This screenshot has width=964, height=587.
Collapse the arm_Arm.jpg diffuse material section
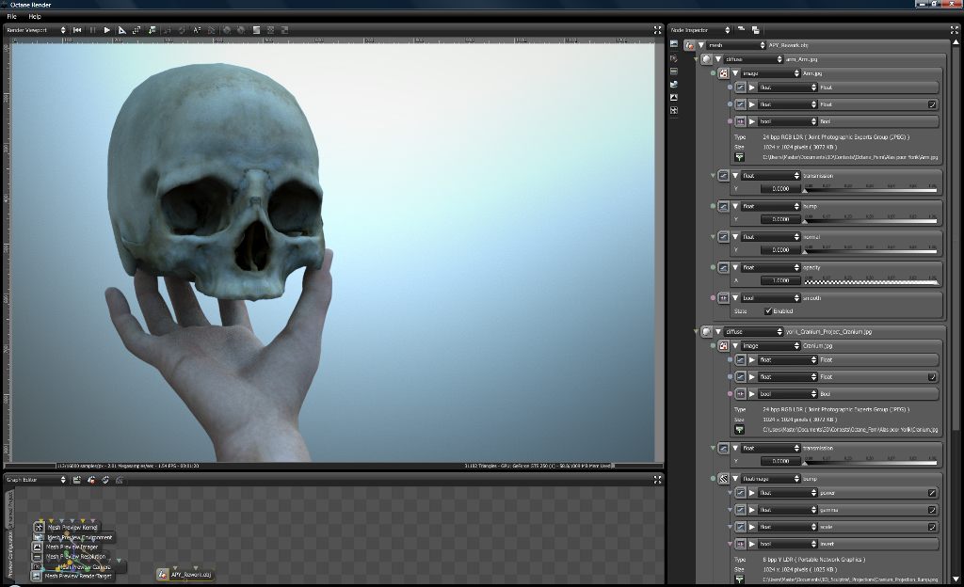[x=717, y=59]
